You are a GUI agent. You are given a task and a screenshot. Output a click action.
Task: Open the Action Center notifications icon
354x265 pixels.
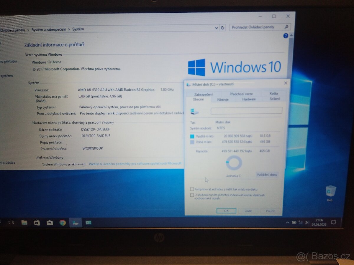tap(334, 222)
